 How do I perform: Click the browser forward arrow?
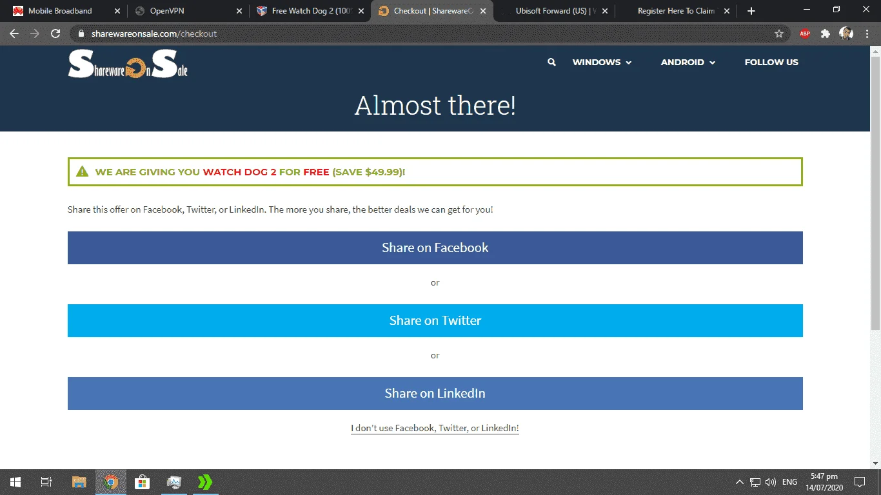(x=35, y=34)
